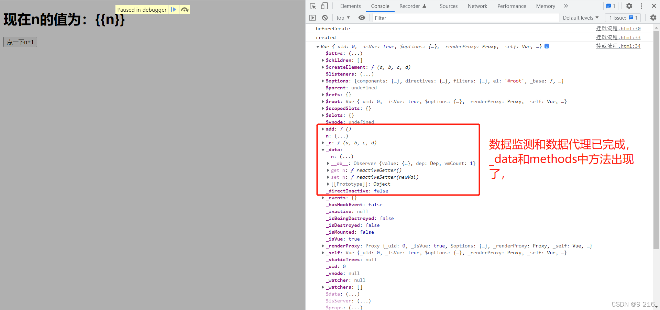Open the 1 Issue button
Viewport: 660px width, 310px height.
[x=623, y=18]
